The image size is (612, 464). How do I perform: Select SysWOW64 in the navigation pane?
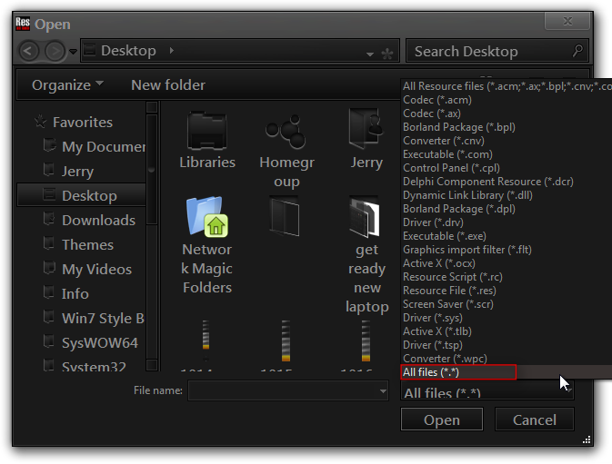100,343
